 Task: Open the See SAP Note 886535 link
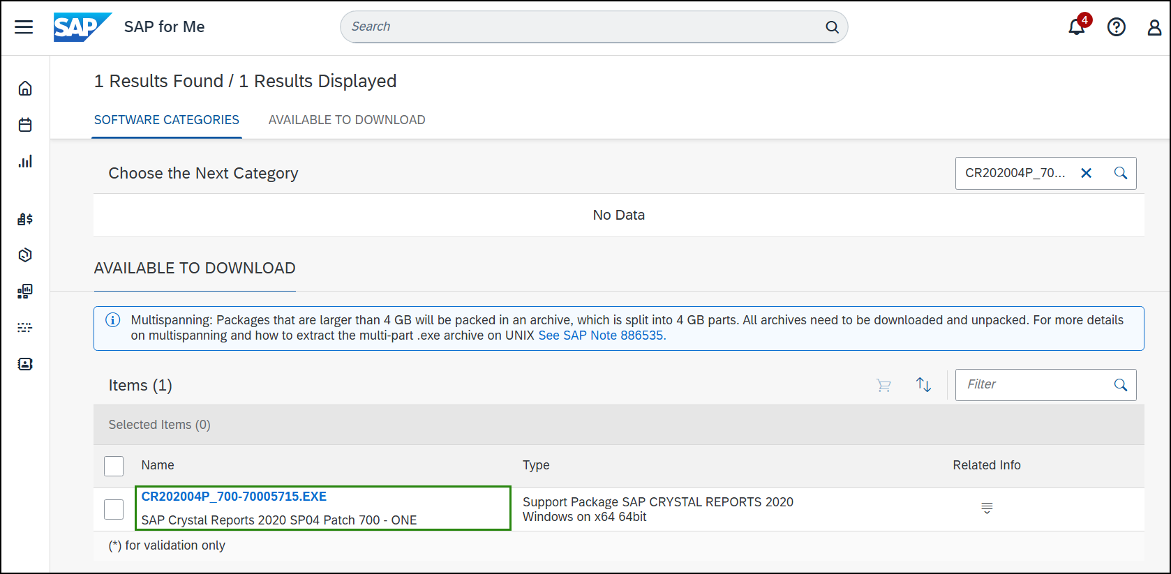[602, 335]
